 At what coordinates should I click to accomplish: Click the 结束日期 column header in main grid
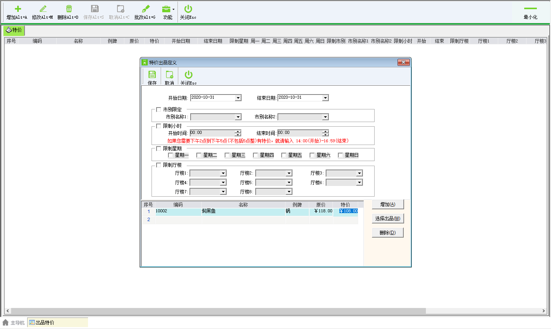(213, 41)
